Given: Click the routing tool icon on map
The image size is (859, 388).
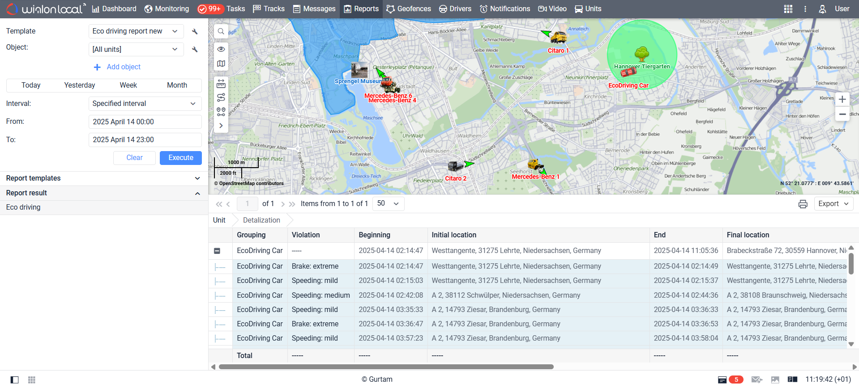Looking at the screenshot, I should click(x=221, y=97).
